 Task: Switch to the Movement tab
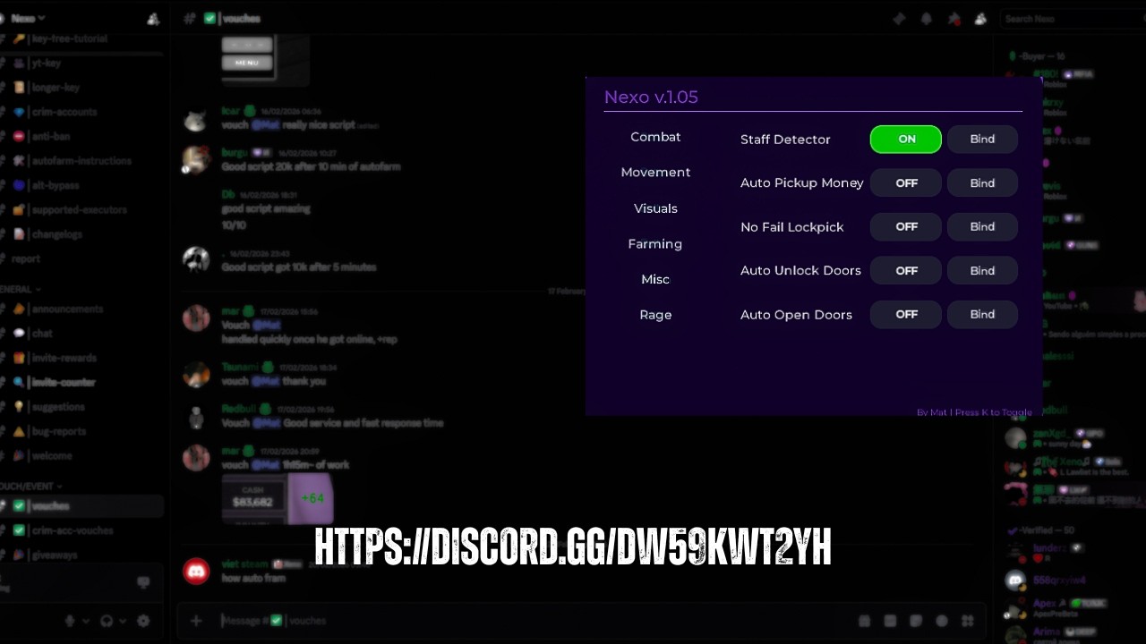(x=655, y=173)
